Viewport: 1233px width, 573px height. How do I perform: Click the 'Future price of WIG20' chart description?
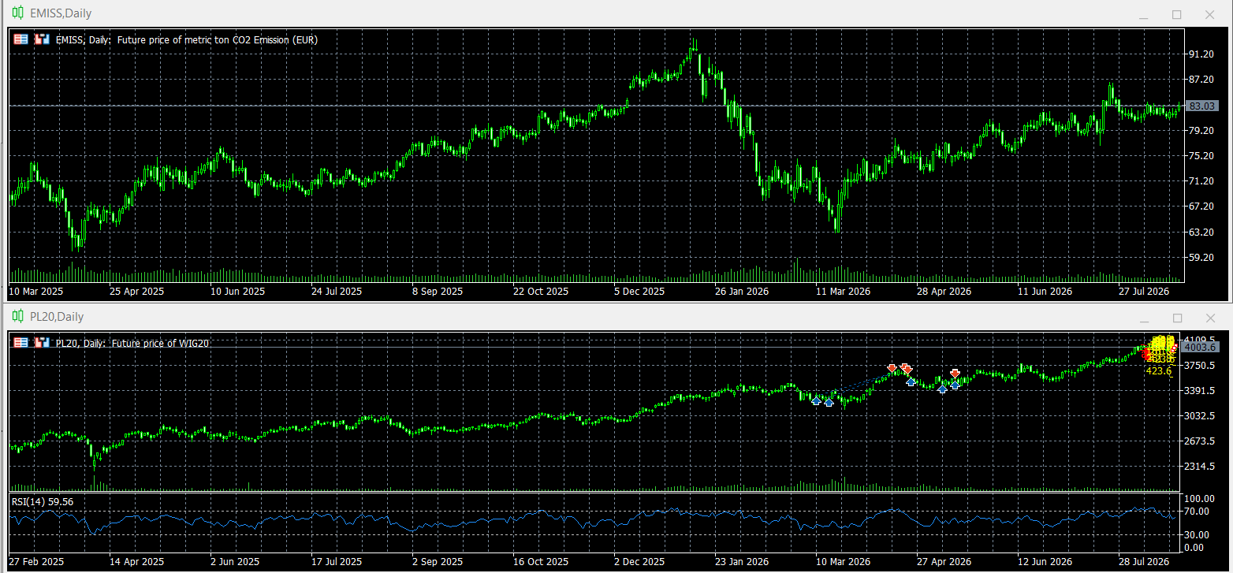click(160, 343)
